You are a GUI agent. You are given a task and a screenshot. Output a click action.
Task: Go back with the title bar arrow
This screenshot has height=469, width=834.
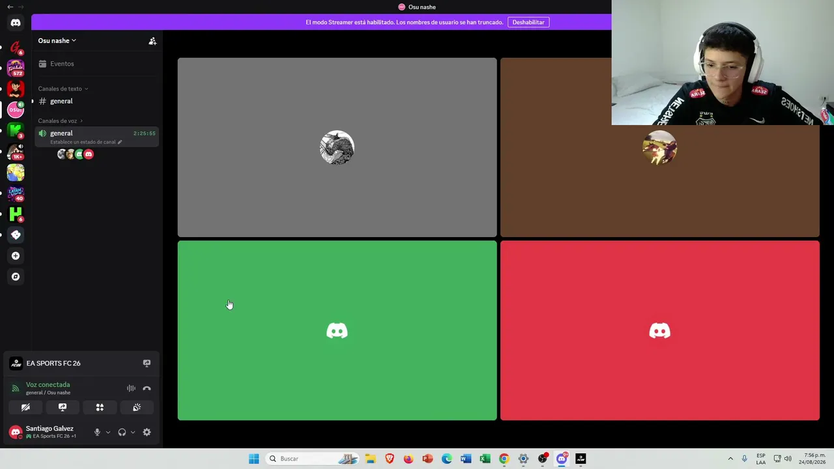click(10, 7)
